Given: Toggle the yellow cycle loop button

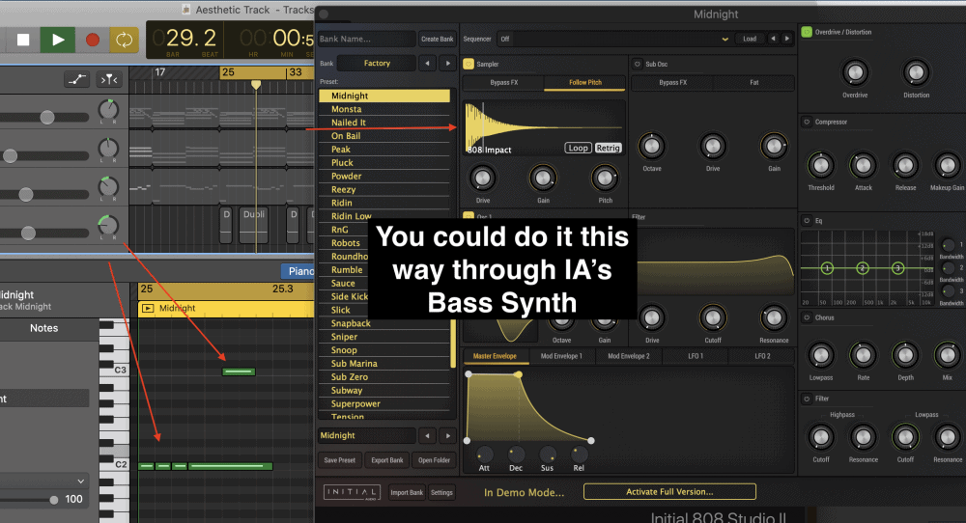Looking at the screenshot, I should 124,40.
